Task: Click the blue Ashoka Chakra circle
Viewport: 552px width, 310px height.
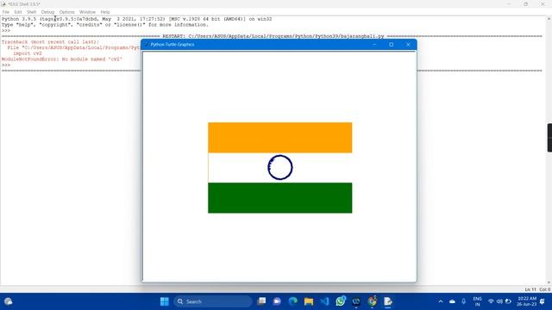Action: (279, 167)
